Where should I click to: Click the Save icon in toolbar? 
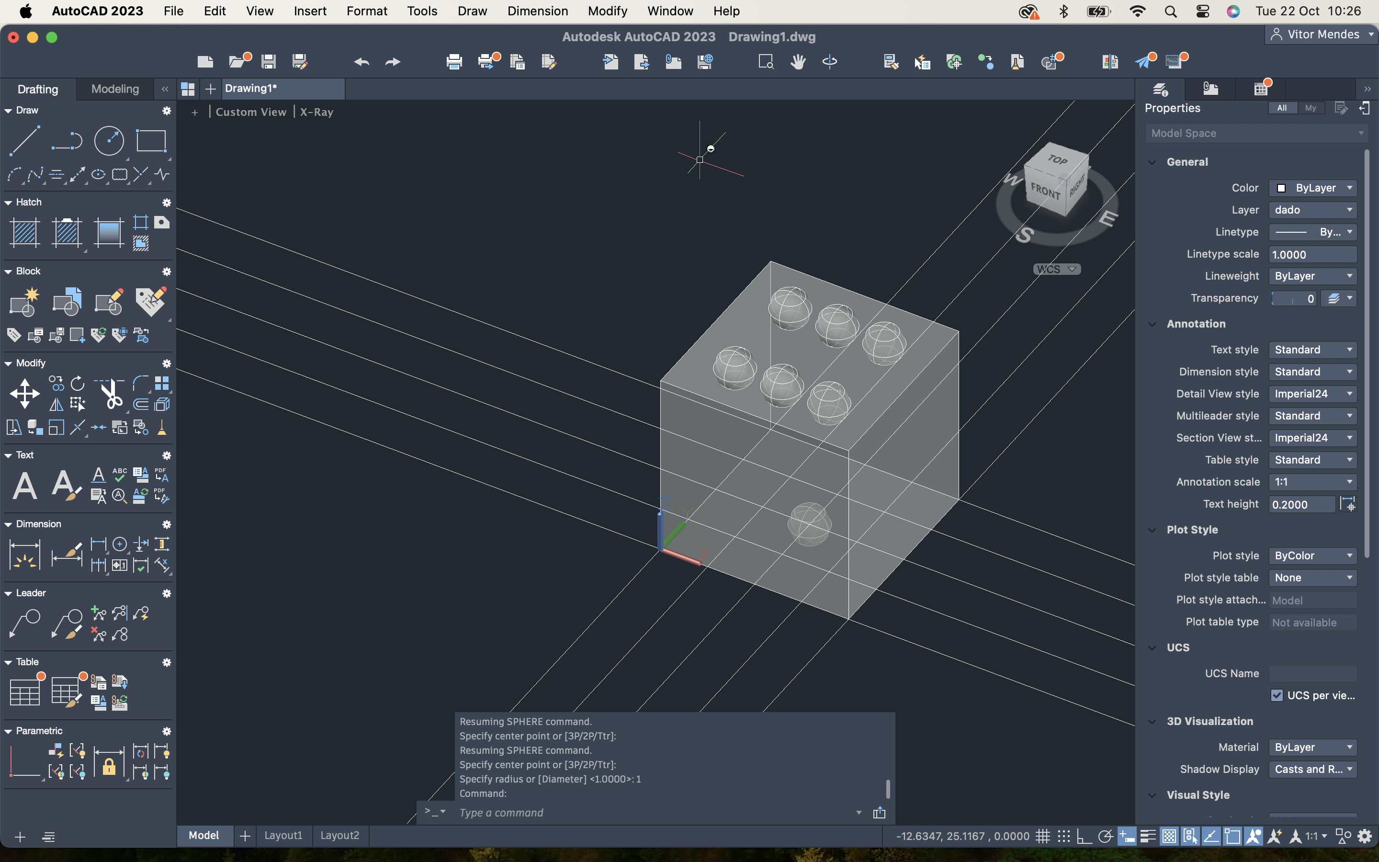click(x=269, y=61)
